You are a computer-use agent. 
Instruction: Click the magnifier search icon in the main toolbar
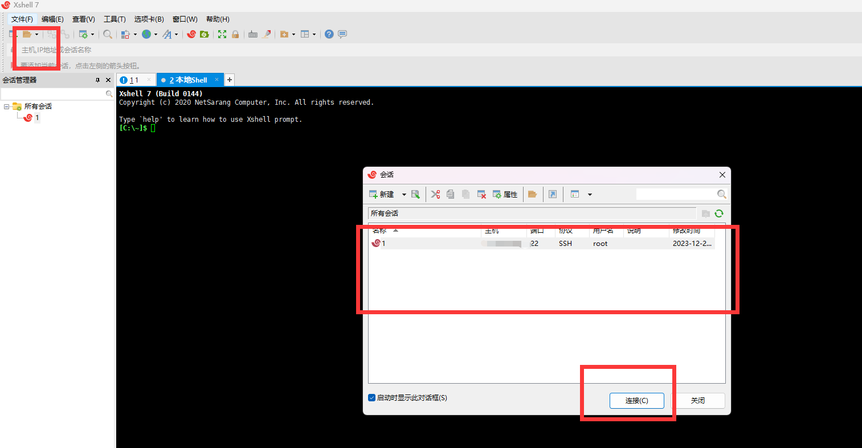tap(108, 34)
